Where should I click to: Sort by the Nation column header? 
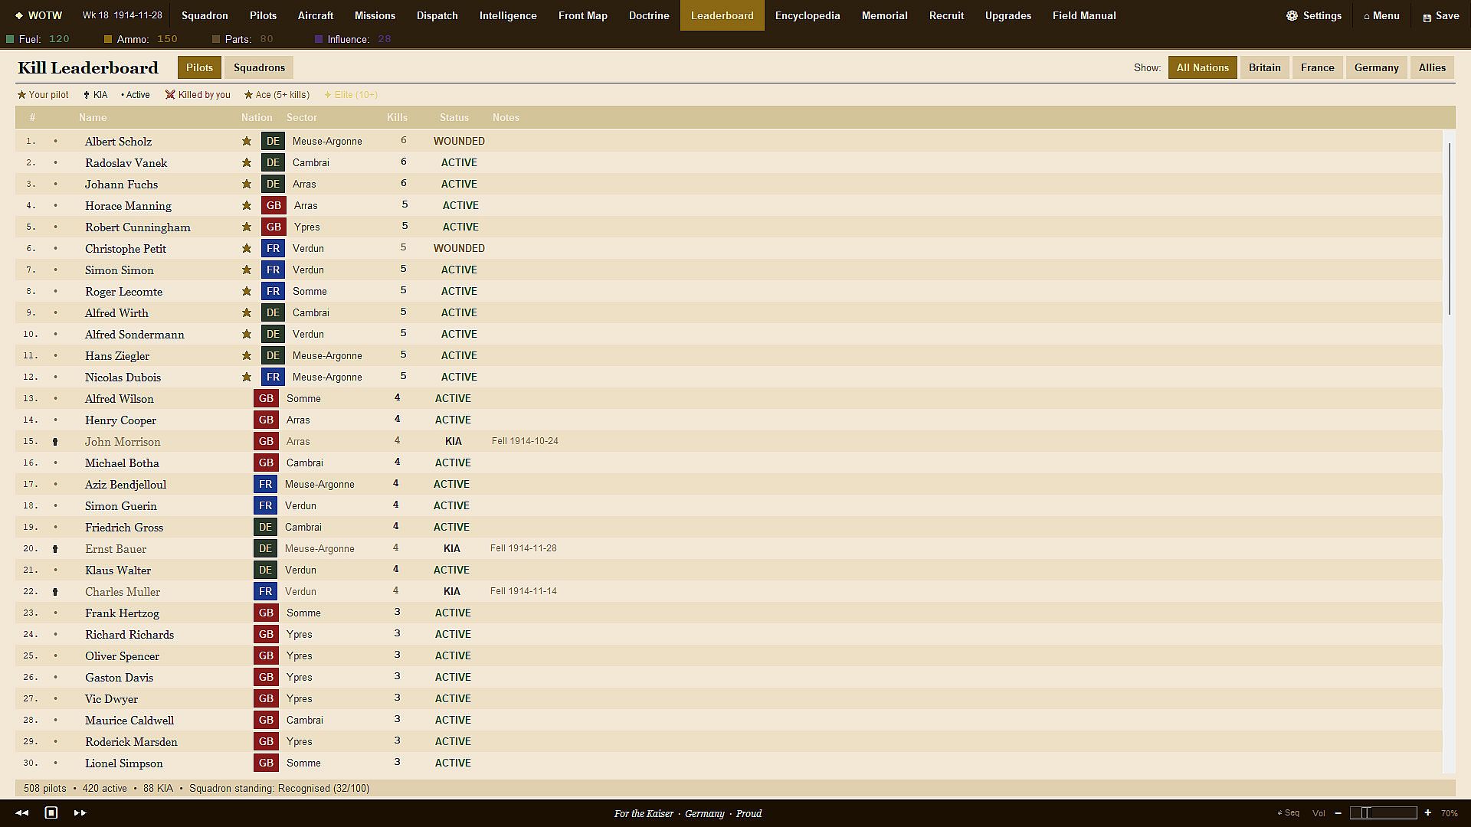pos(257,117)
